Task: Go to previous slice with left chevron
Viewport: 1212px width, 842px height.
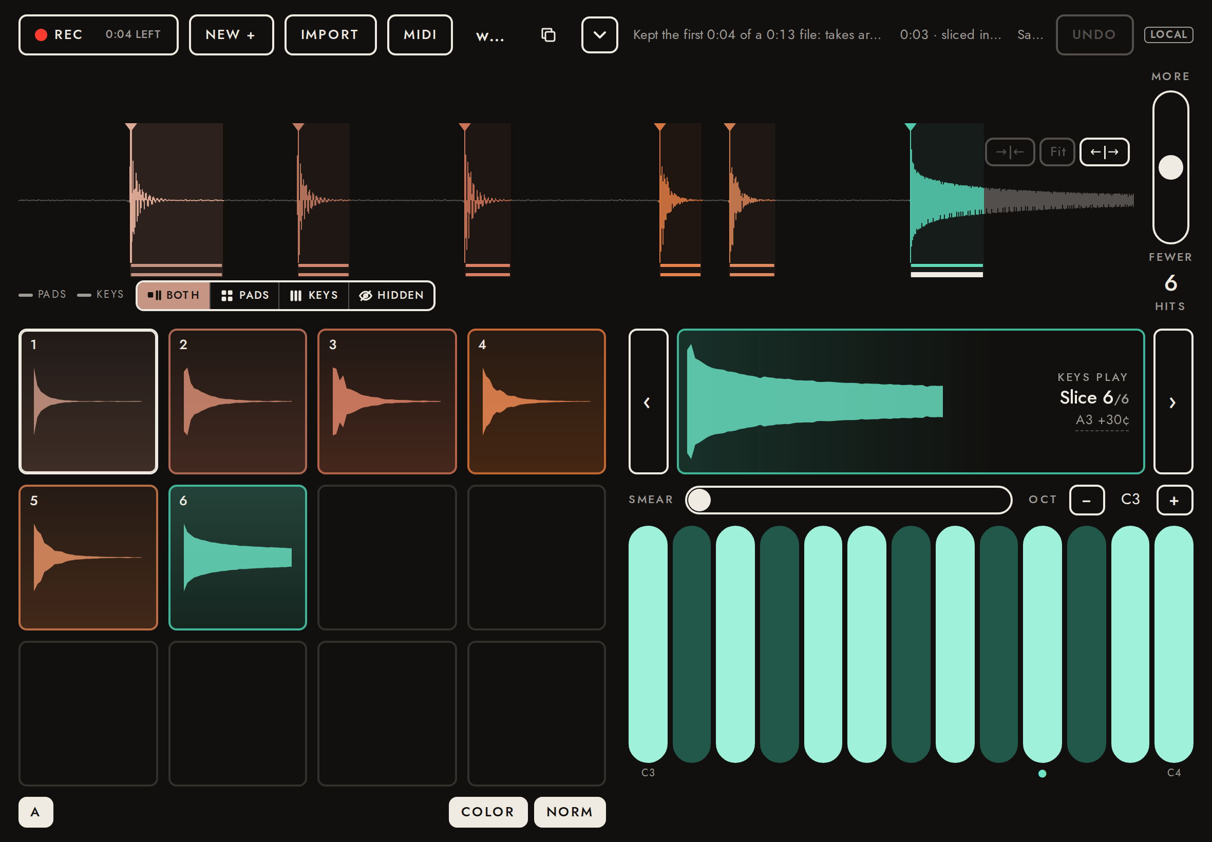Action: click(648, 402)
